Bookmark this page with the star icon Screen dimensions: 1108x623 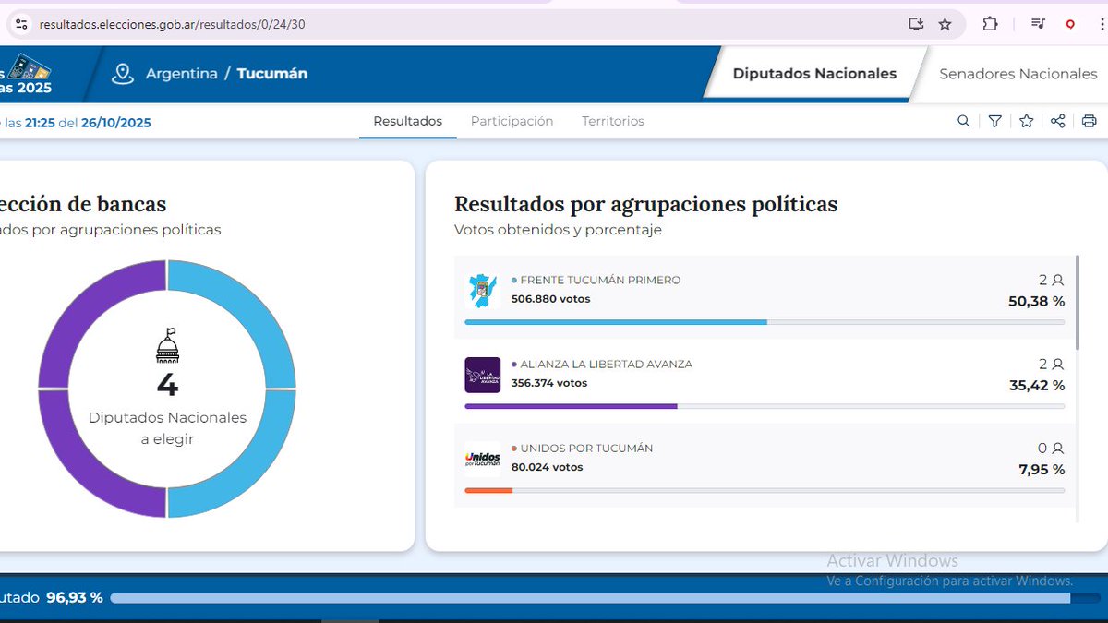pos(945,24)
